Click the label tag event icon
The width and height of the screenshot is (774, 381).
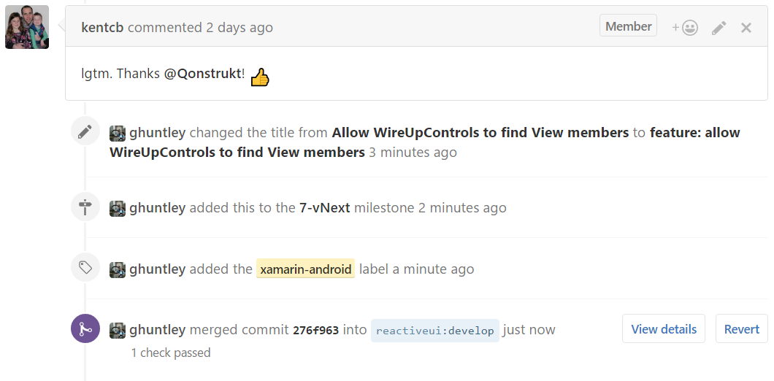click(x=85, y=267)
